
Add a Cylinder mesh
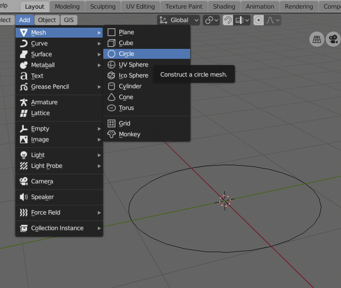[147, 86]
